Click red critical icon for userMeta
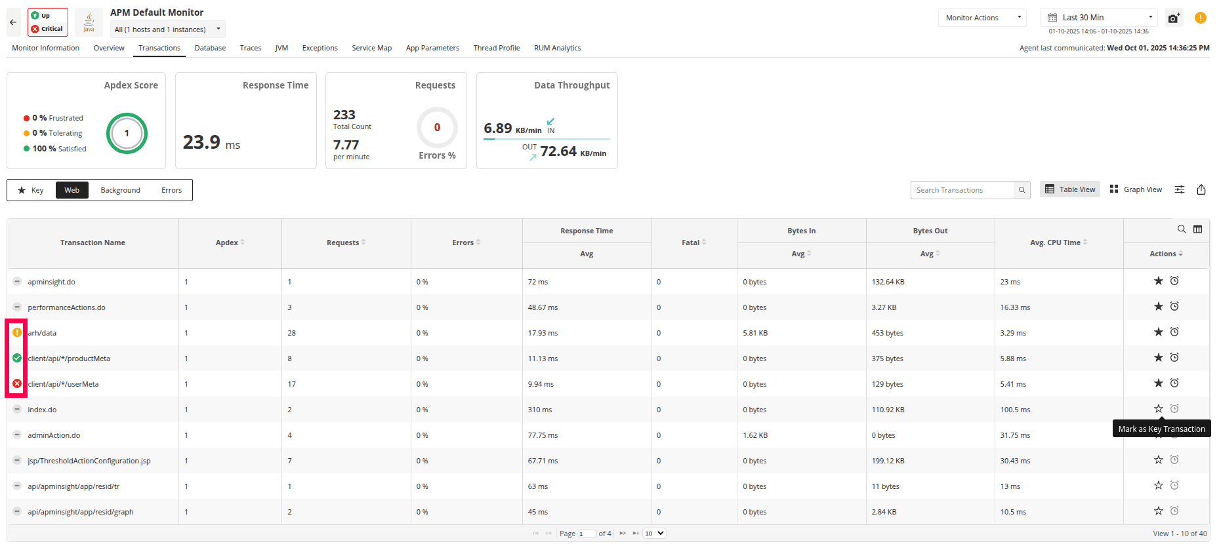 (17, 383)
